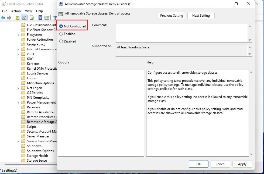This screenshot has height=174, width=264.
Task: Open the File menu
Action: (5, 11)
